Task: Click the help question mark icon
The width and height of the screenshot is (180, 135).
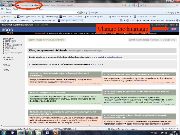Action: tap(177, 20)
